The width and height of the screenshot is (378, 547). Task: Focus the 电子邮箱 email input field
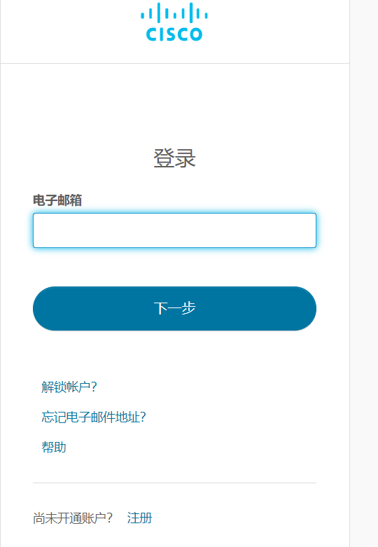(174, 230)
